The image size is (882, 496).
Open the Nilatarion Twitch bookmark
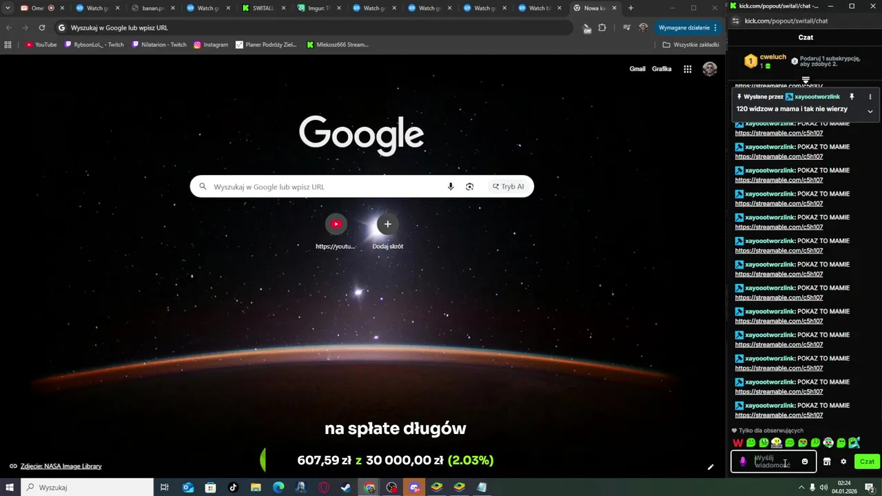[x=158, y=45]
